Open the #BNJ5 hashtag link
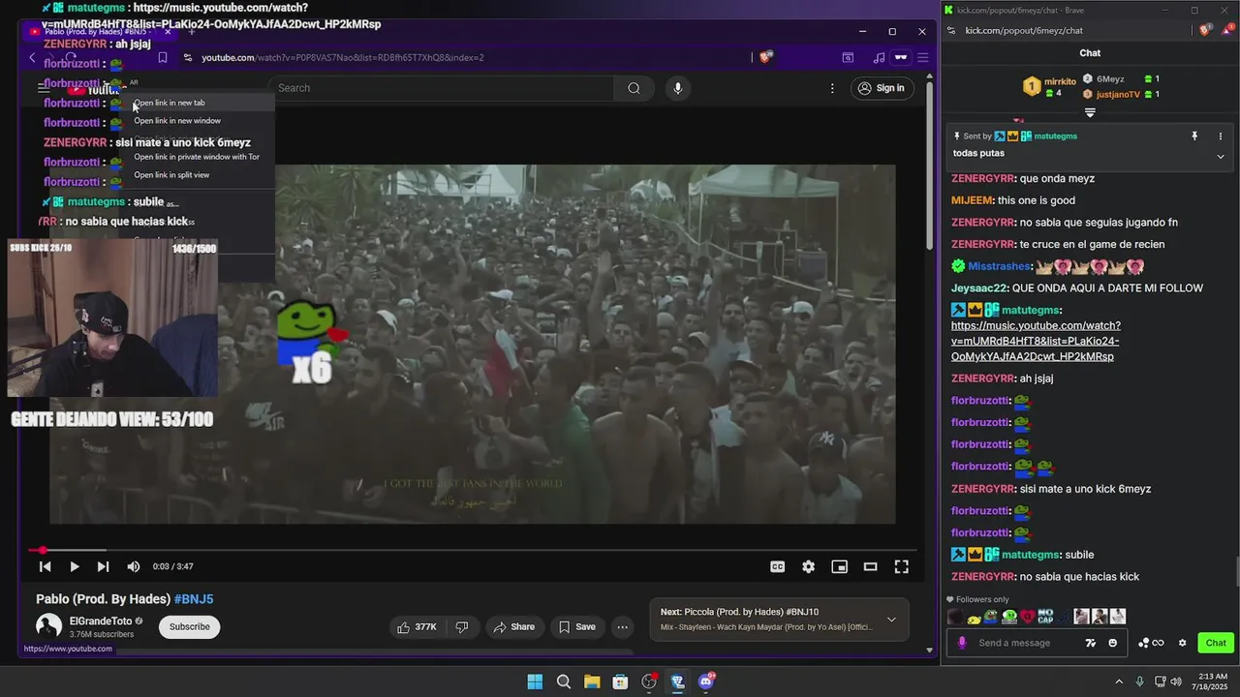1240x697 pixels. 194,599
